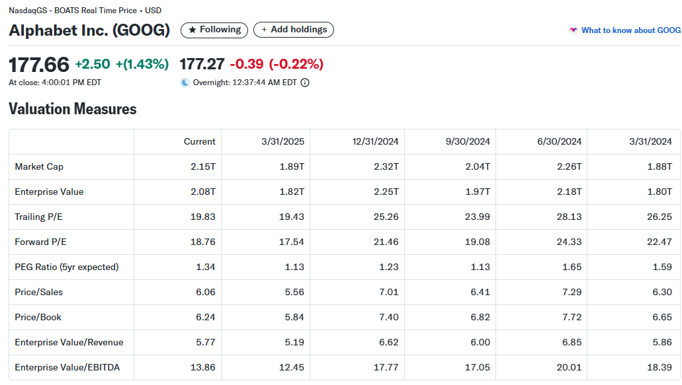The image size is (682, 385).
Task: Click current EV/EBITDA value 13.86
Action: point(202,368)
